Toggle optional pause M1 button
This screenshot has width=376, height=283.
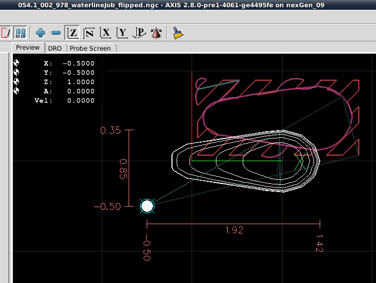21,33
